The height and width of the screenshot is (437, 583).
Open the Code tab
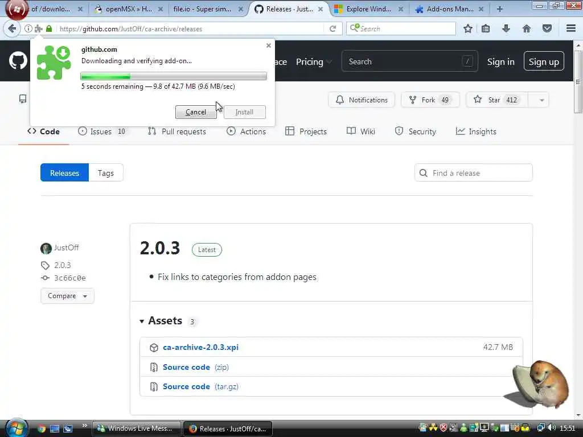coord(43,131)
